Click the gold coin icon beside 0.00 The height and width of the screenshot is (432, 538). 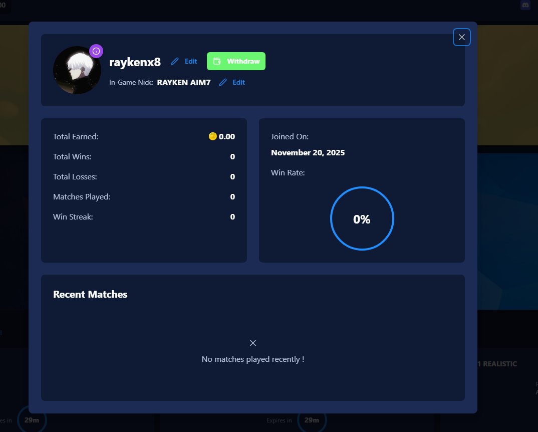pyautogui.click(x=213, y=136)
